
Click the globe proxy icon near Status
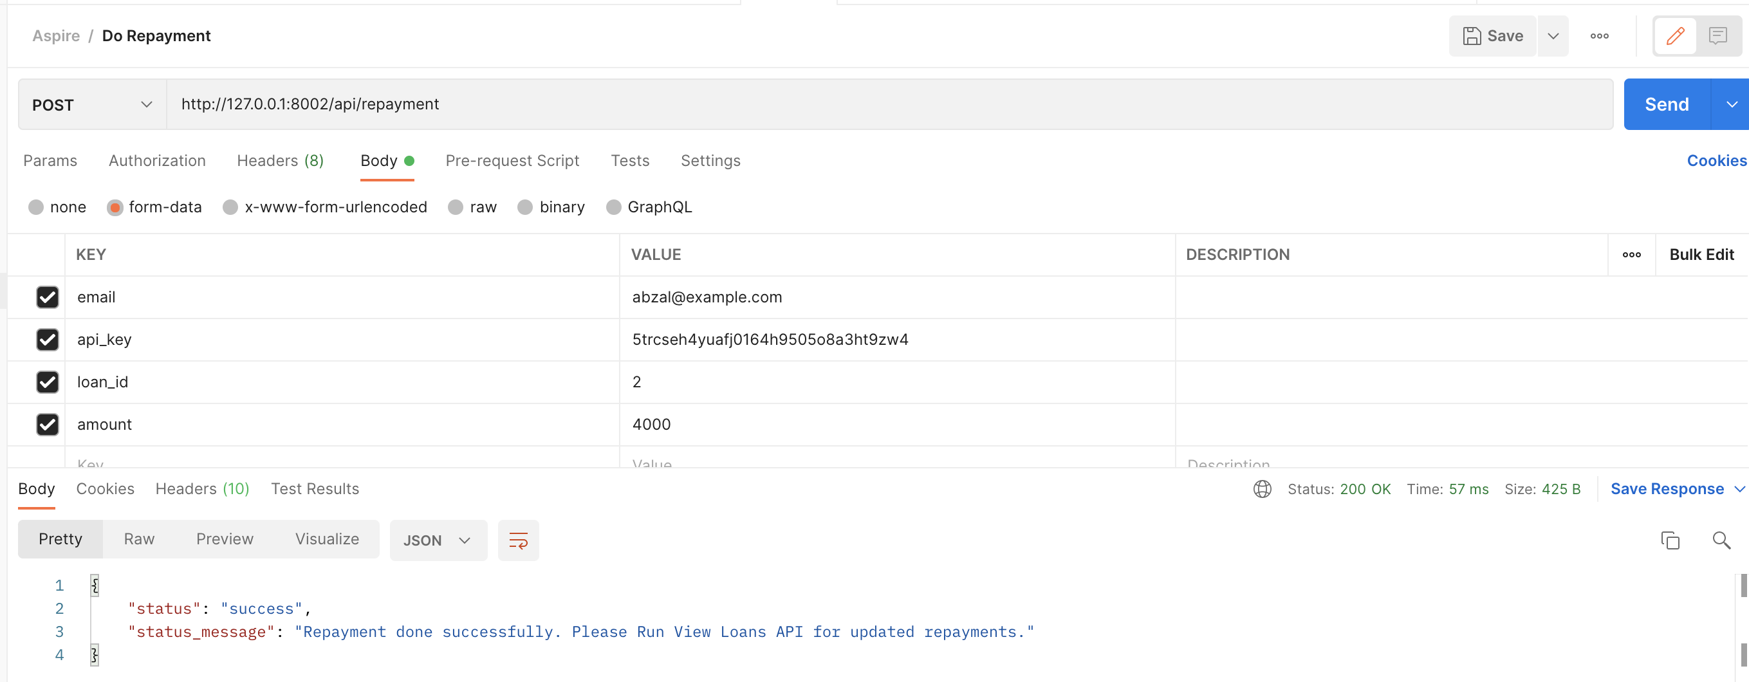coord(1262,488)
